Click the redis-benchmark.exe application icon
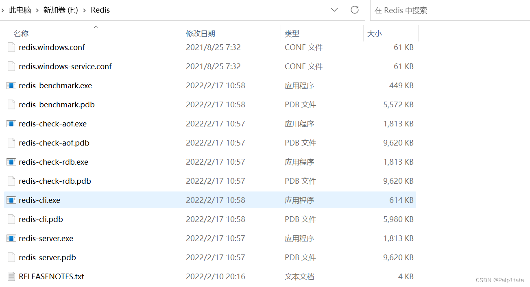Image resolution: width=530 pixels, height=287 pixels. click(11, 85)
